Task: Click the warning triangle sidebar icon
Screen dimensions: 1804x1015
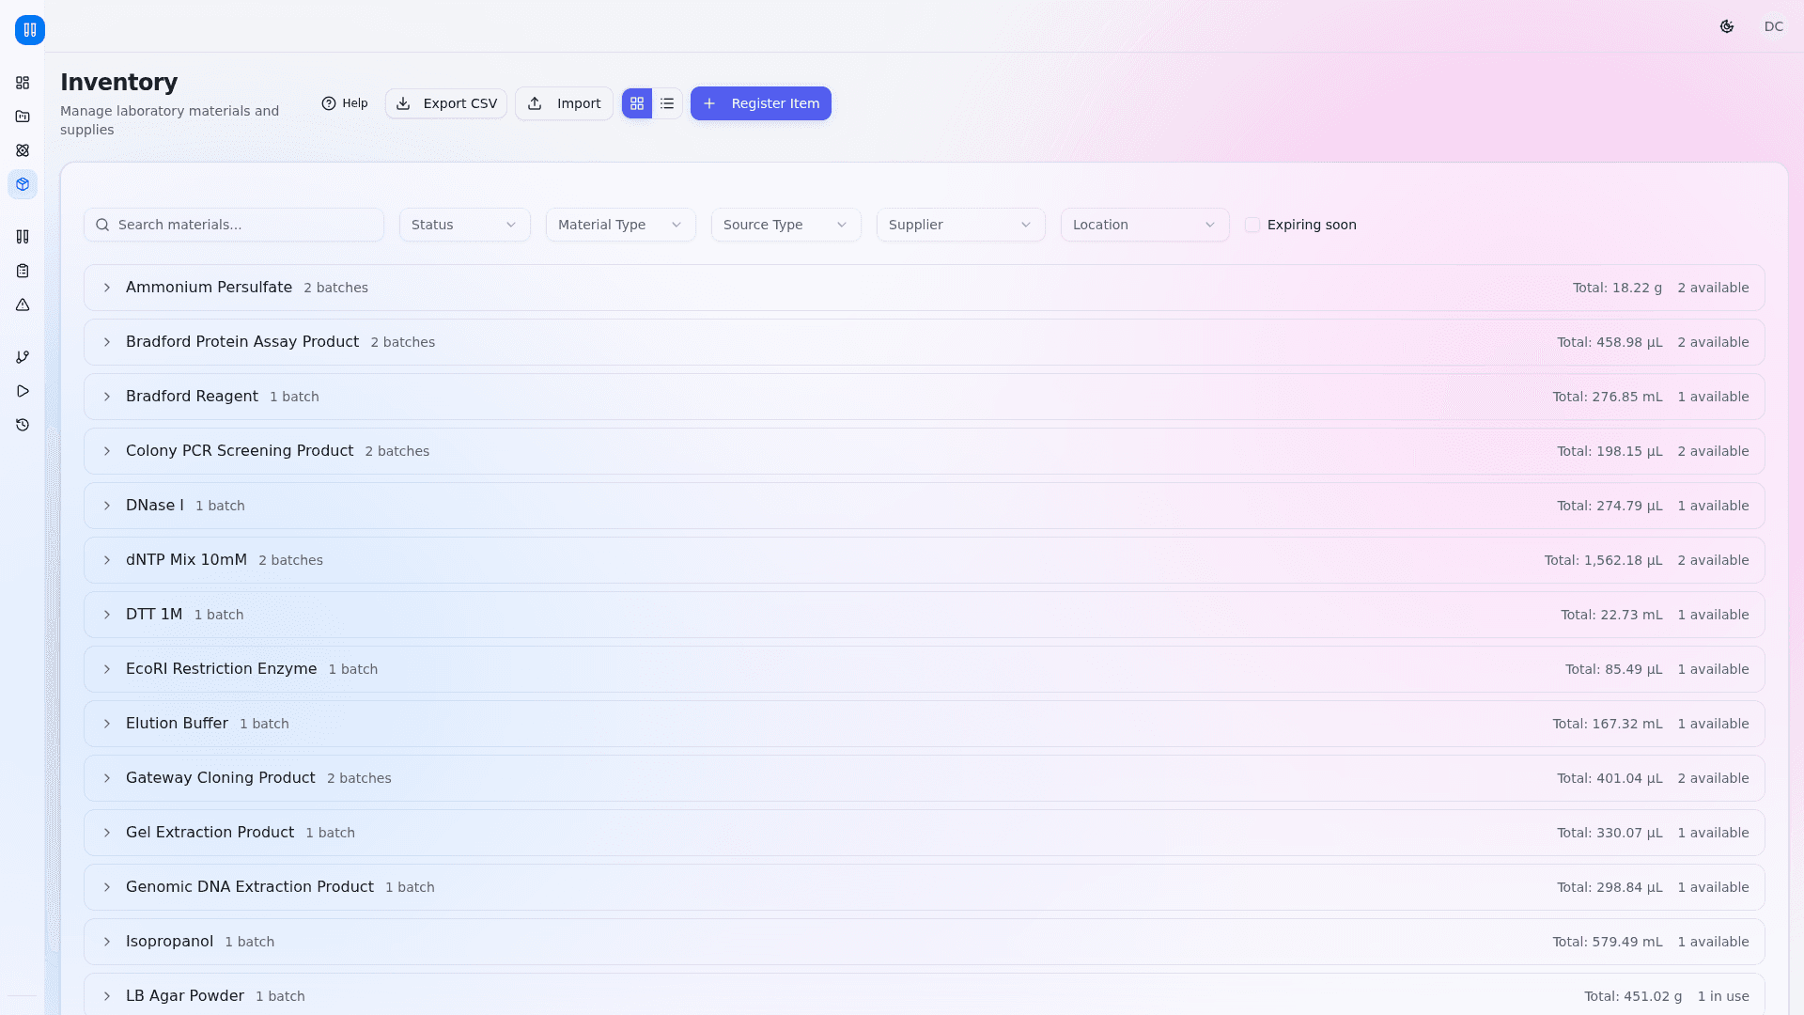Action: tap(23, 304)
